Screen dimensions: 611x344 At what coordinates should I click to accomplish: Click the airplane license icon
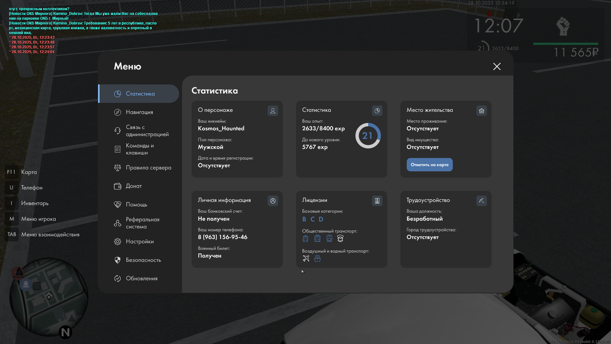tap(306, 258)
